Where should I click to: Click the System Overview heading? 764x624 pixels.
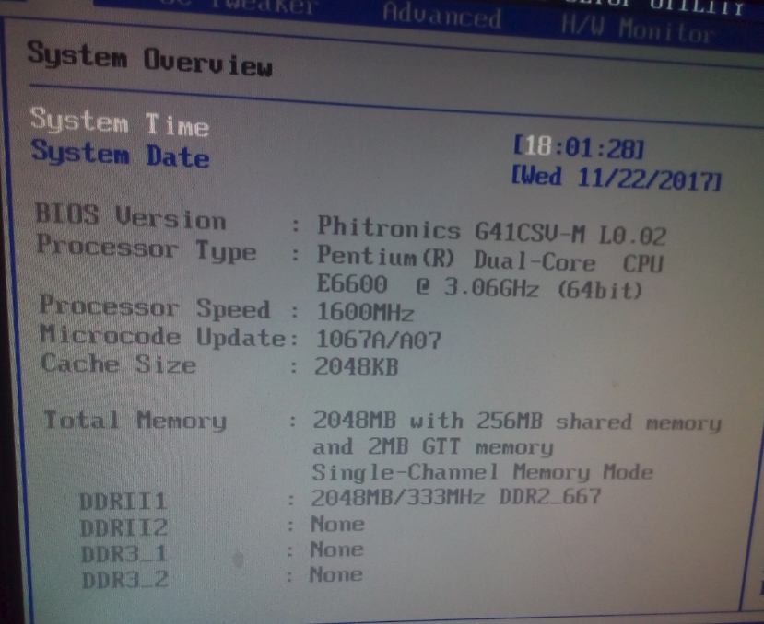click(149, 60)
